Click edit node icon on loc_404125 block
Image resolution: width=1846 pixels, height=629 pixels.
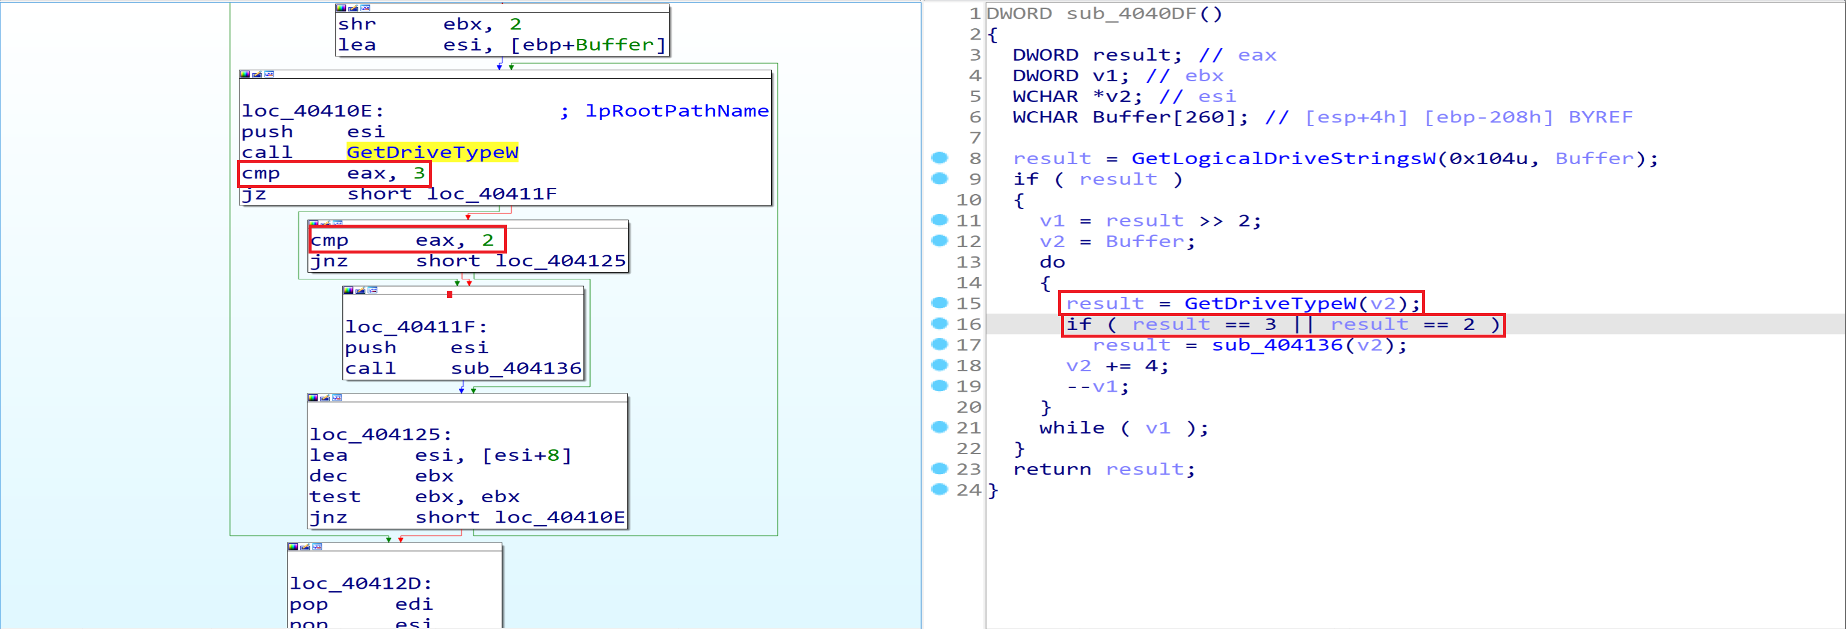tap(325, 398)
